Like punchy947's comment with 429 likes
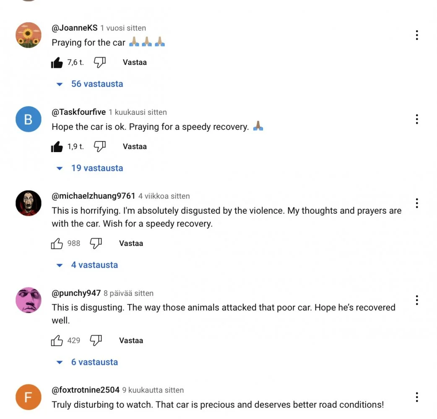The image size is (437, 419). coord(57,341)
